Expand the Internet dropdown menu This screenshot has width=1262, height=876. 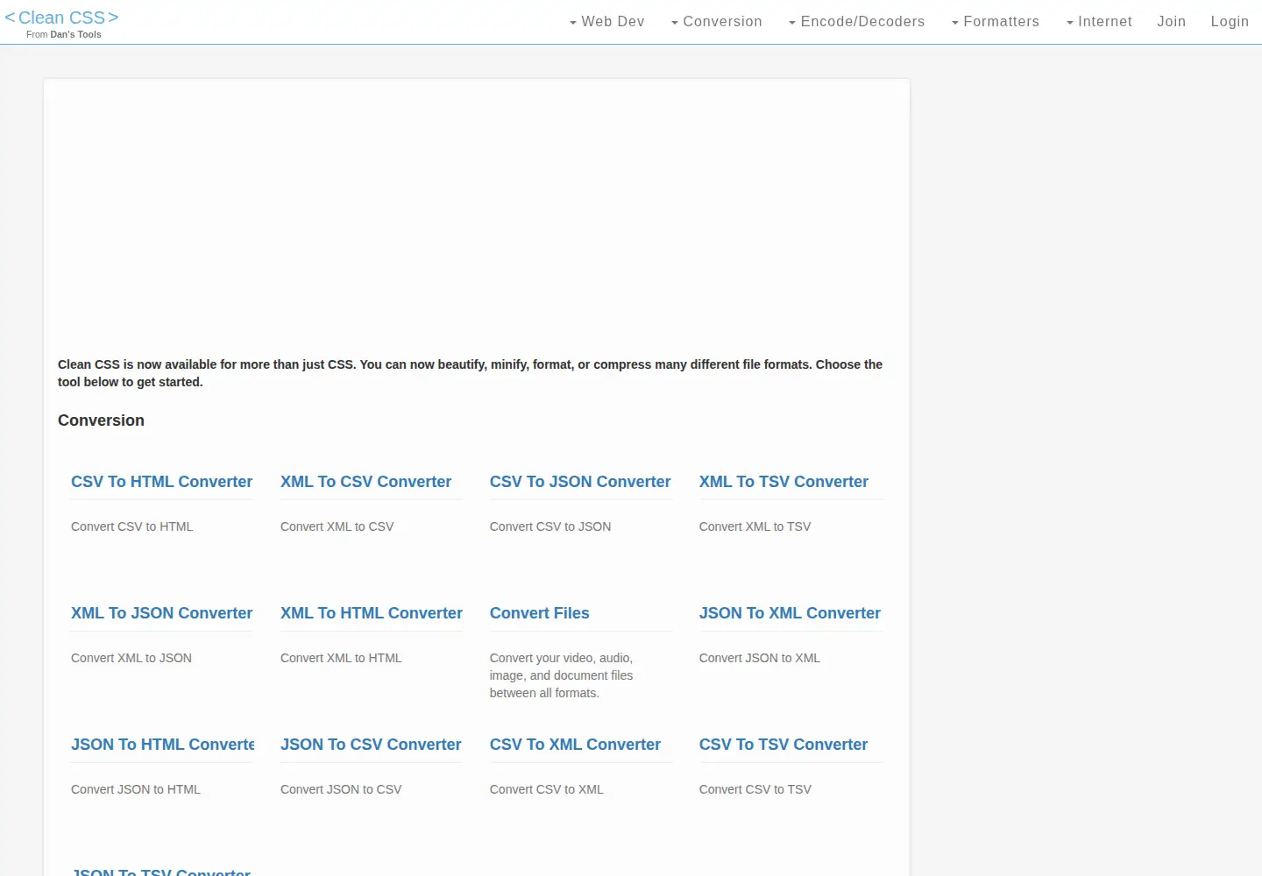(1099, 22)
